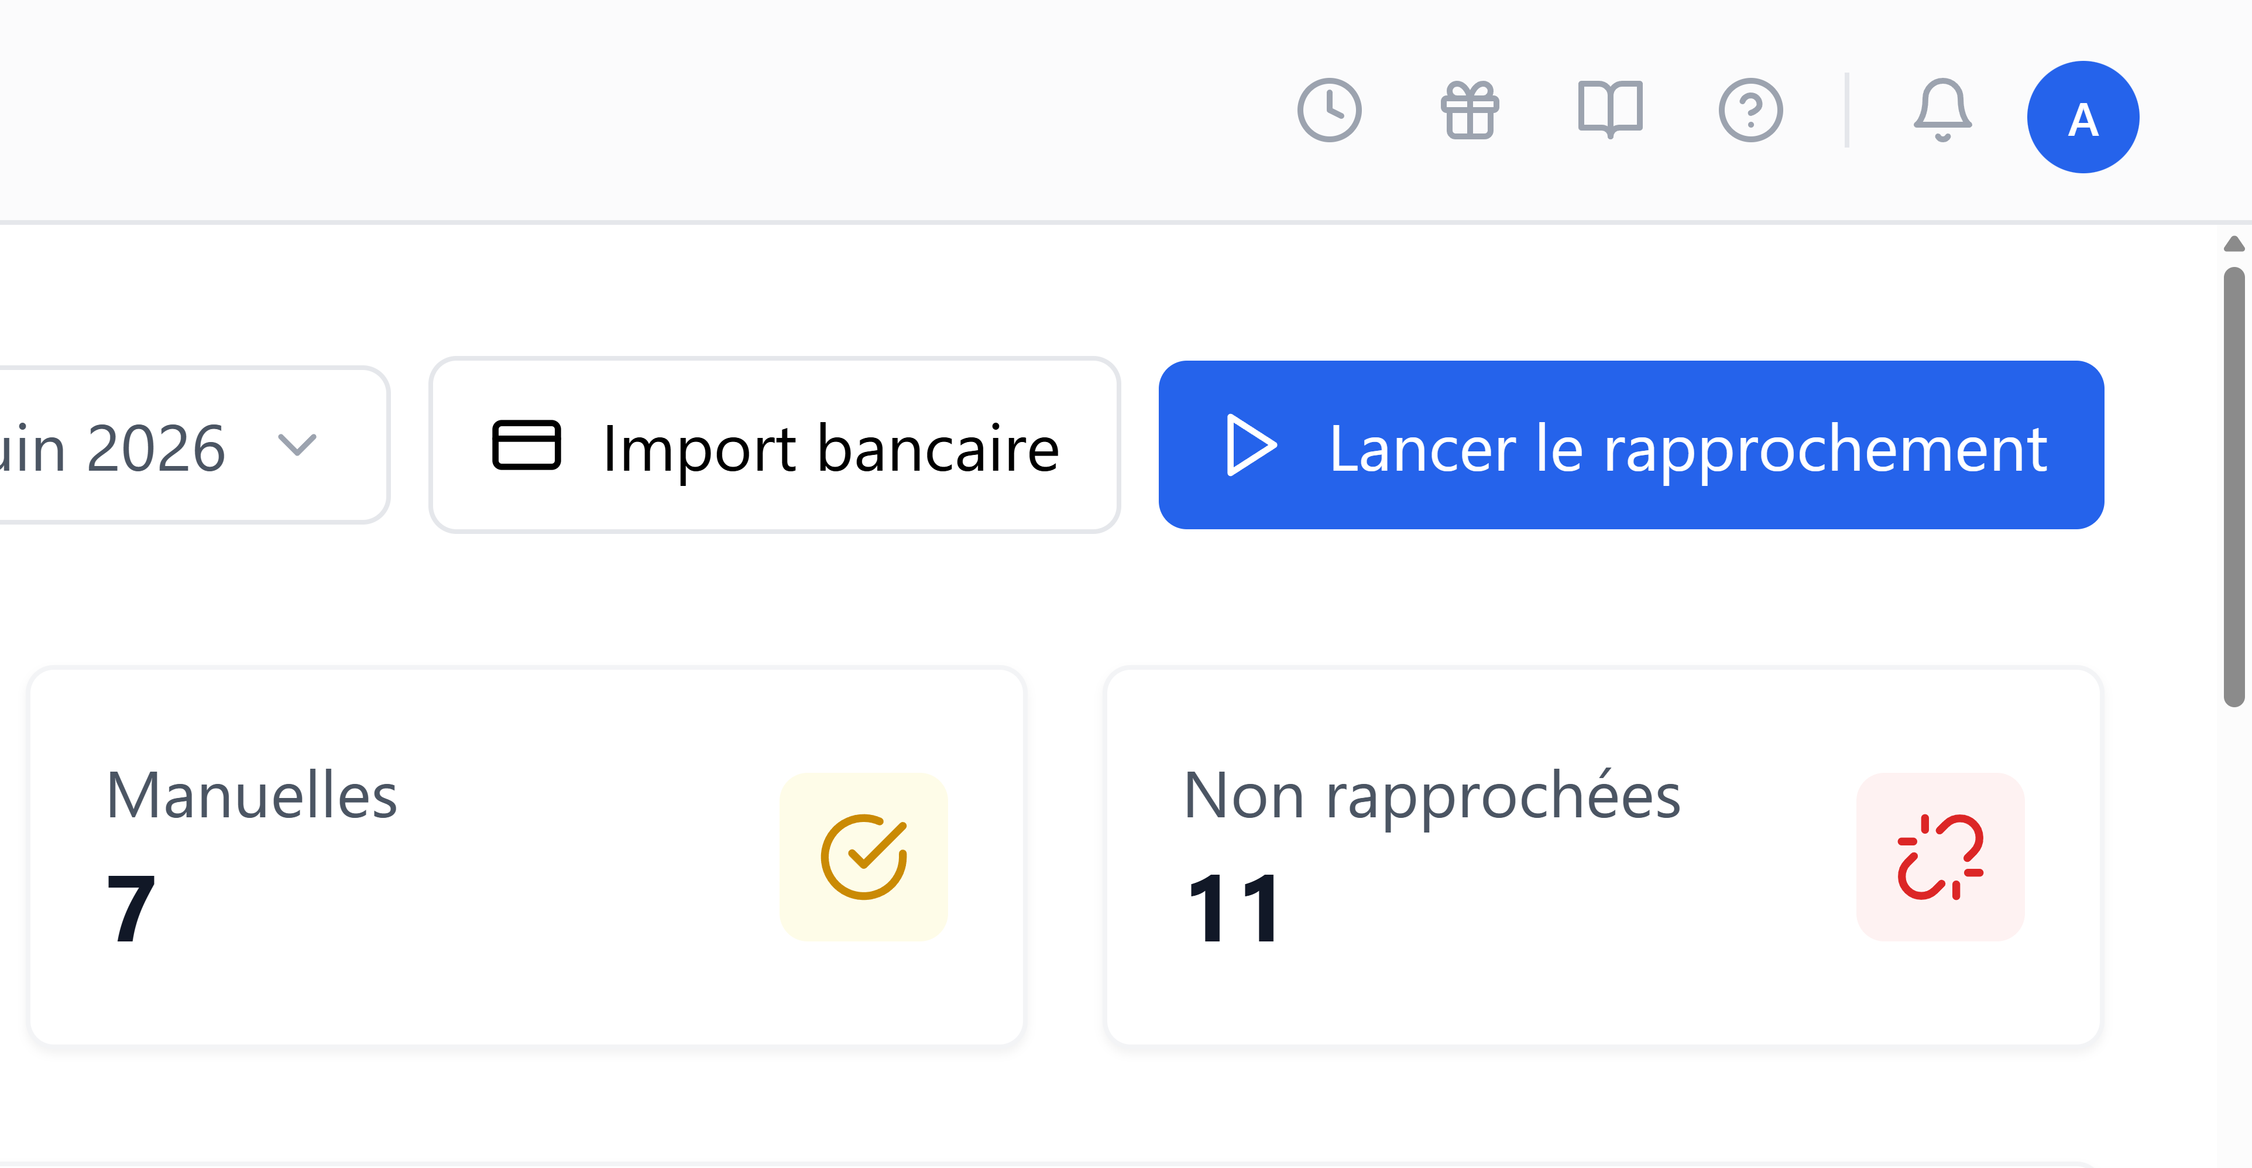Click the gift rewards icon
This screenshot has width=2252, height=1168.
click(1470, 110)
